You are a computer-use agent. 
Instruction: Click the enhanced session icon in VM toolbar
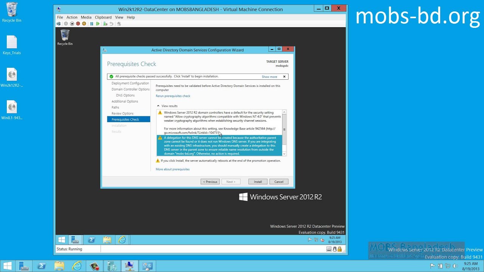(x=119, y=24)
